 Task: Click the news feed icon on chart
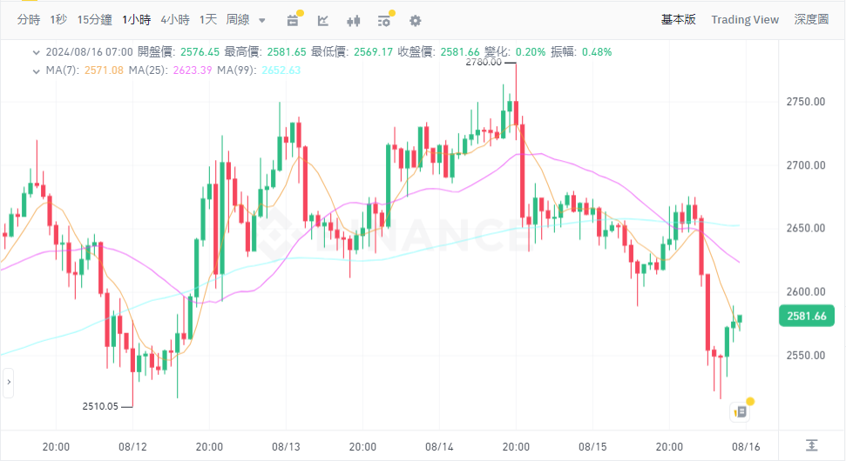click(740, 411)
